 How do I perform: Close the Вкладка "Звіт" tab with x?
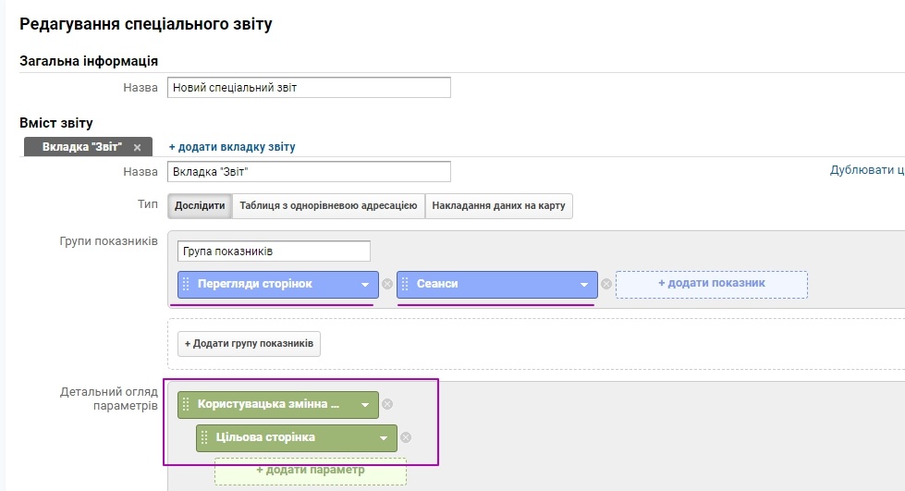[137, 147]
